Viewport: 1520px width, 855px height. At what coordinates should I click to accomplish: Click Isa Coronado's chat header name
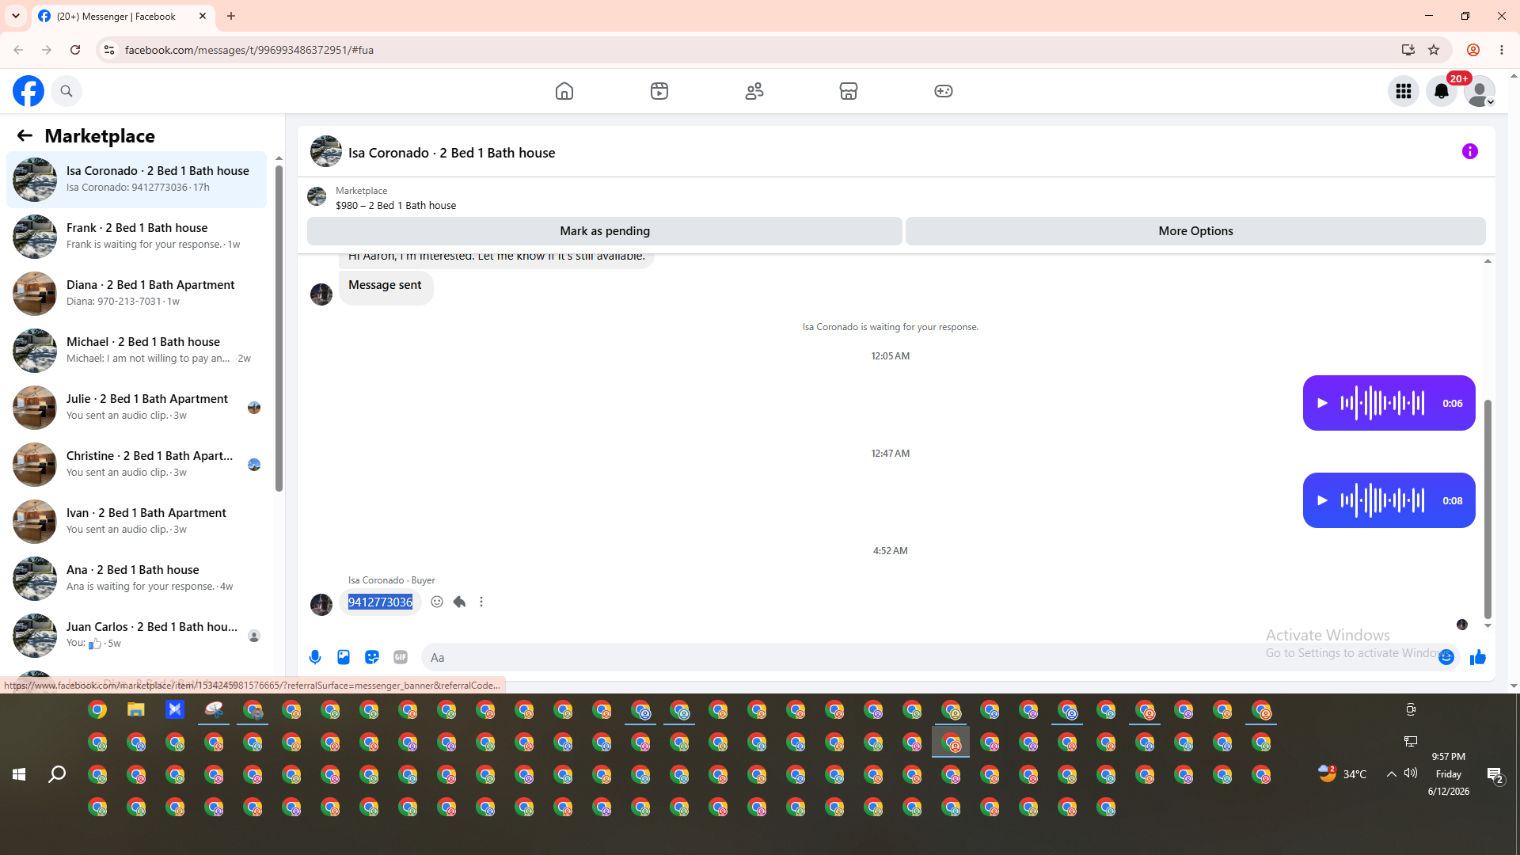tap(452, 153)
